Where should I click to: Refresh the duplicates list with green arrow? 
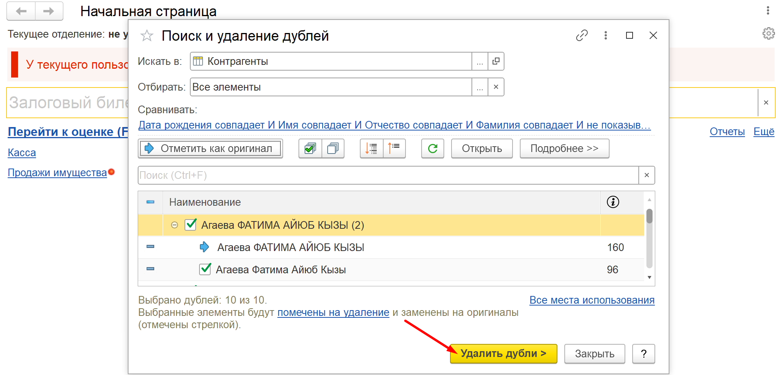pyautogui.click(x=433, y=149)
